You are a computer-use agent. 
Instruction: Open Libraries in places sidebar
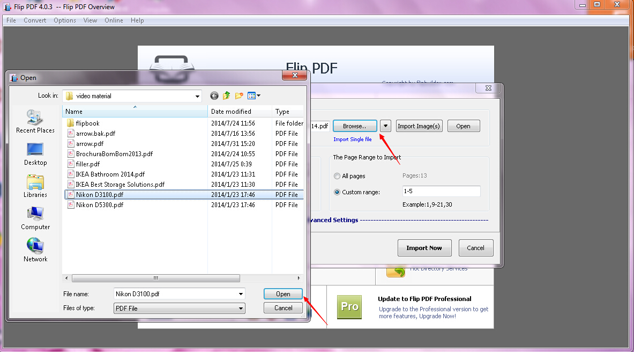35,186
